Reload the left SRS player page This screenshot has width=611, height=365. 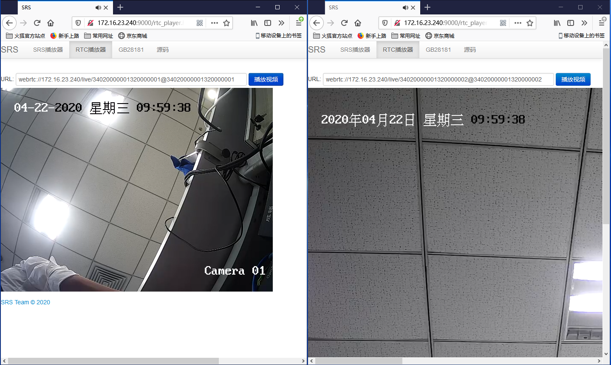tap(37, 23)
